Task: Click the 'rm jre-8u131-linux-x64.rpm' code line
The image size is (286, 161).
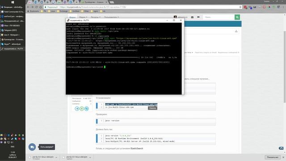Action: 119,107
